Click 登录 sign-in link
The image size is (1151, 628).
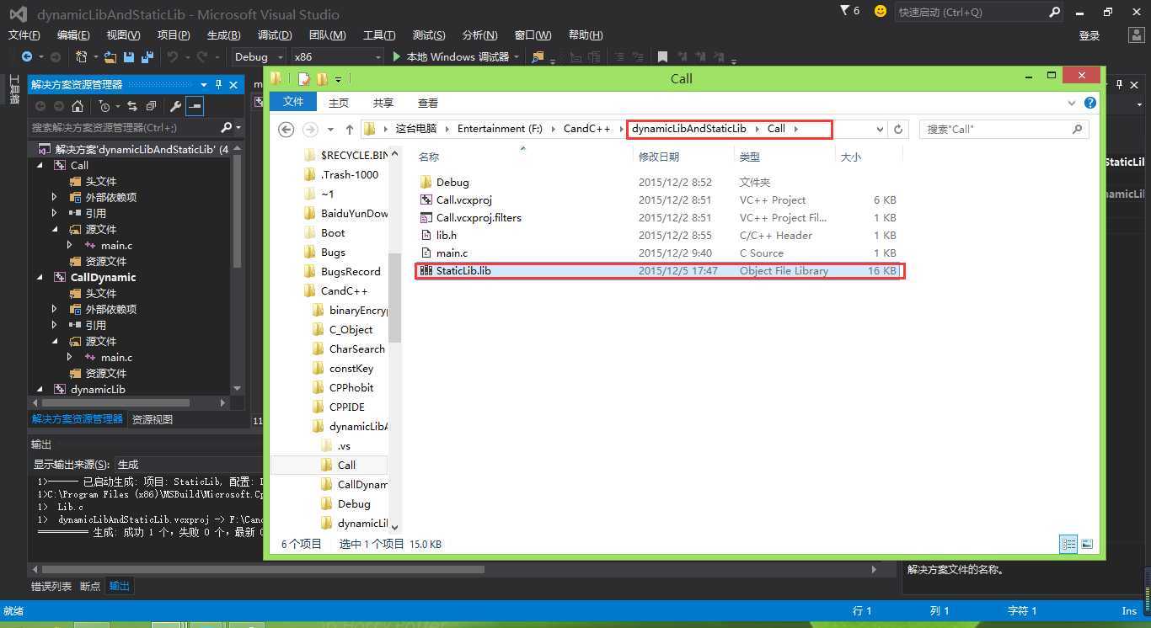pos(1089,35)
